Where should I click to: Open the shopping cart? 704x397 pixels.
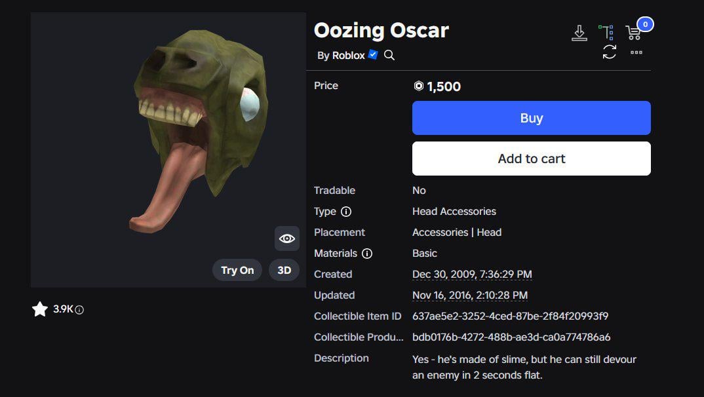pos(633,32)
